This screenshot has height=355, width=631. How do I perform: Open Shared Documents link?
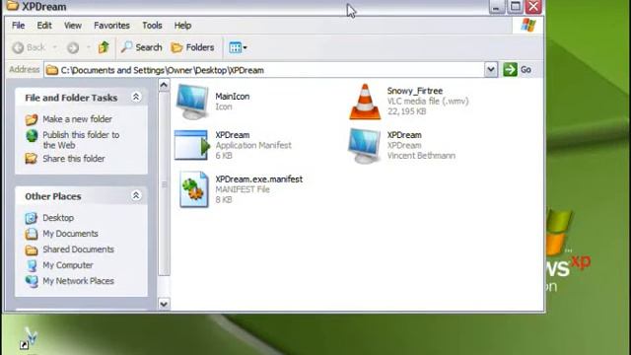[78, 249]
